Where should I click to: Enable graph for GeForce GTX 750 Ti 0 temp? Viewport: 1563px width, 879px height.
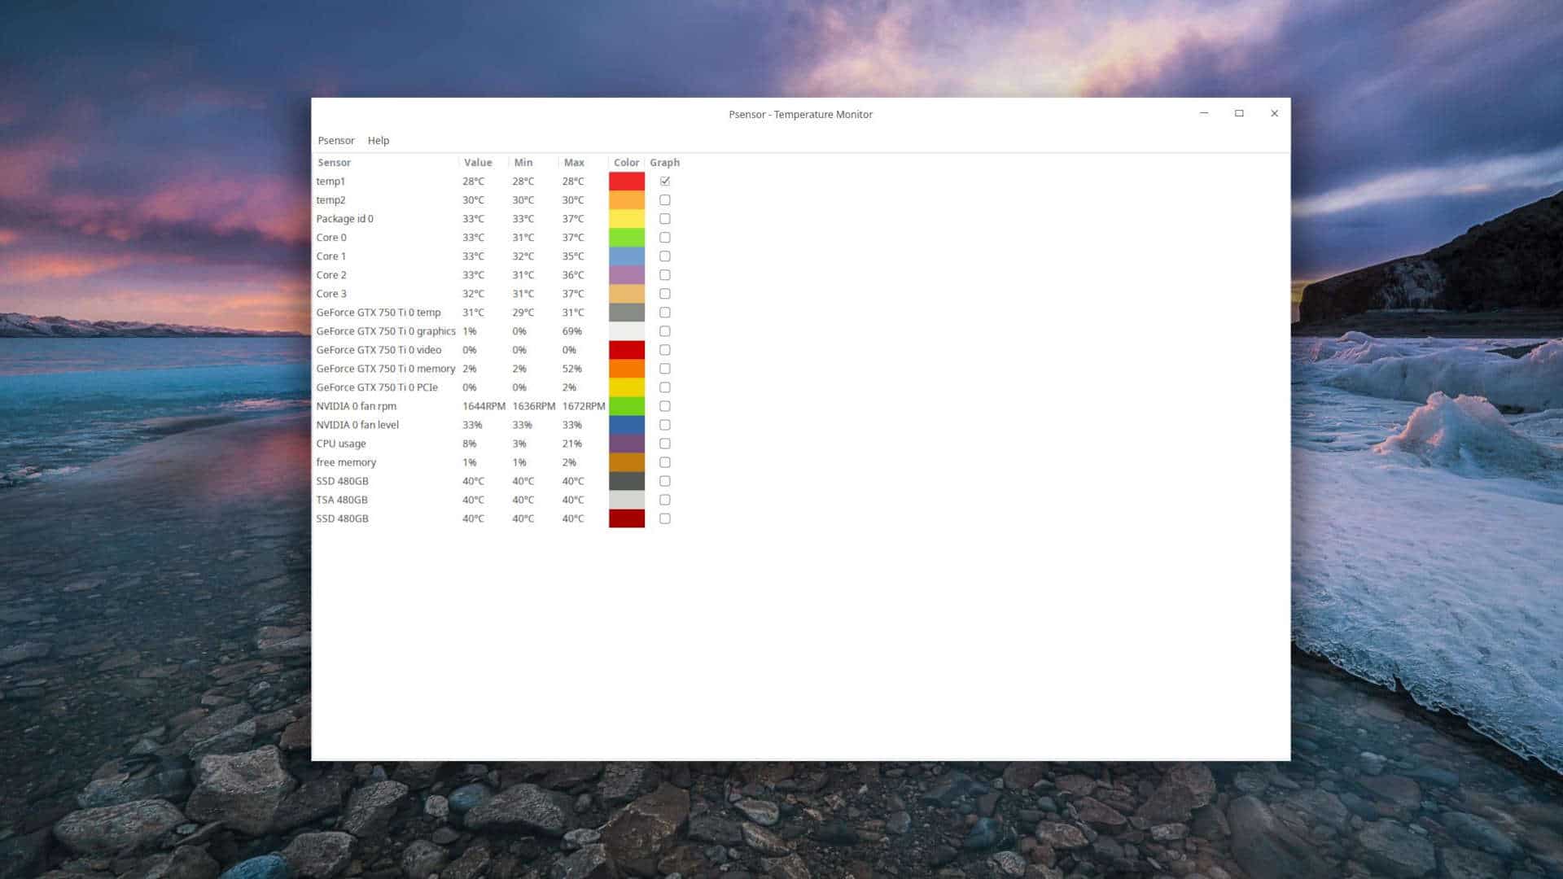665,312
